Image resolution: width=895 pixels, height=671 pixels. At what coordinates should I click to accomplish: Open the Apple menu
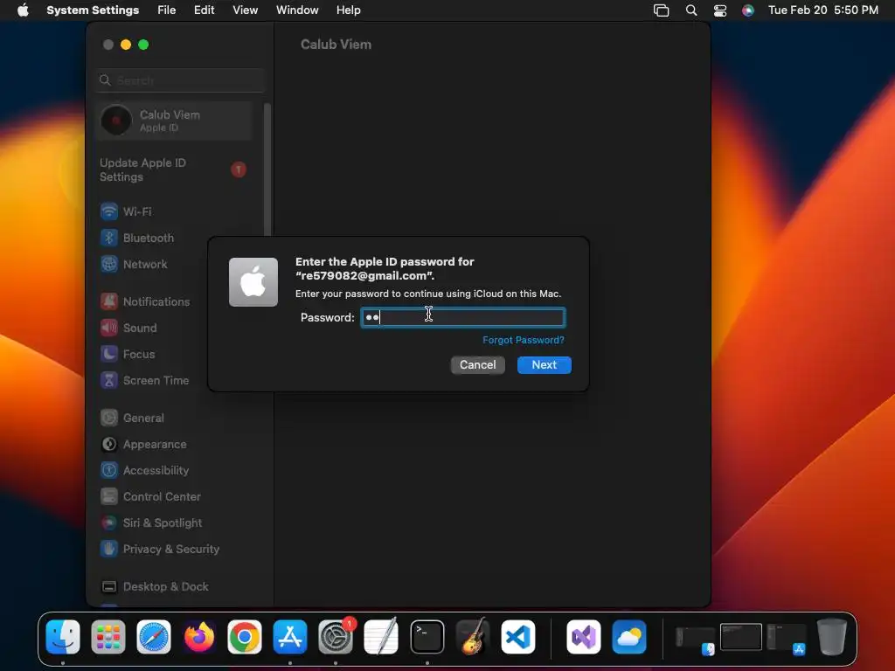23,10
